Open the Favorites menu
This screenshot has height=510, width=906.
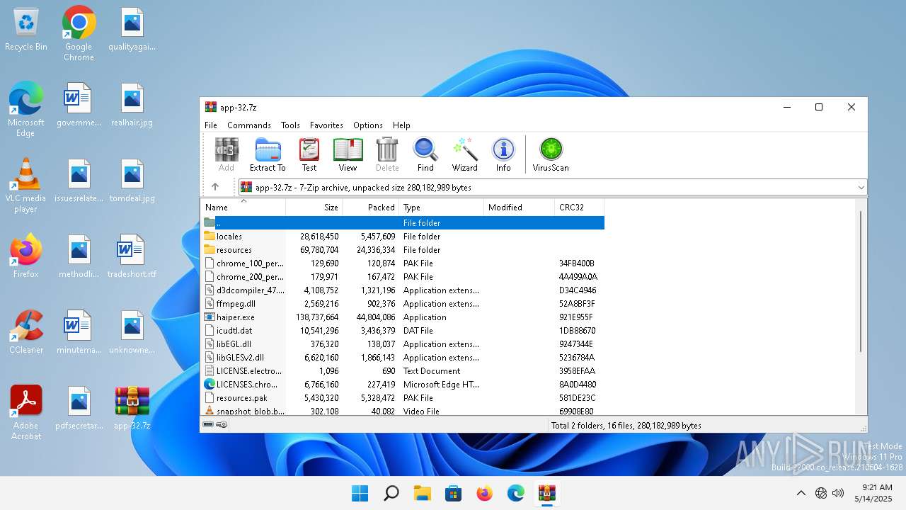[326, 125]
